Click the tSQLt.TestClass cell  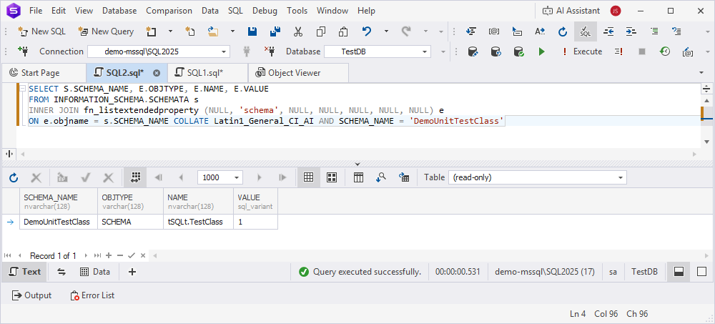coord(198,222)
